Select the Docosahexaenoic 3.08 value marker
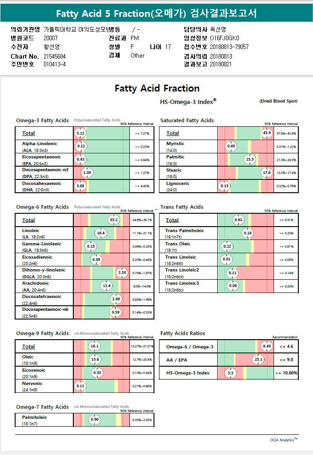313x455 pixels. point(80,186)
